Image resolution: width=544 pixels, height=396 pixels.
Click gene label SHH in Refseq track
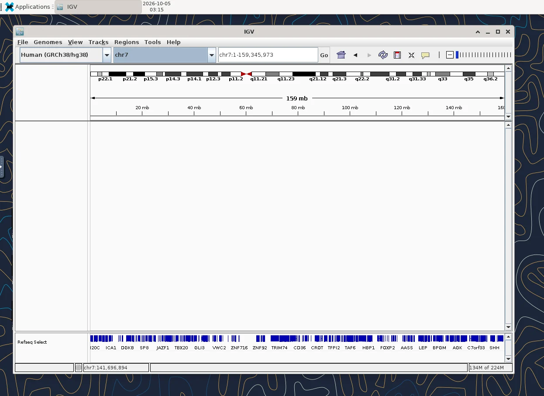(494, 348)
